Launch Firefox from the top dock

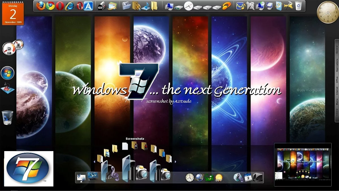(x=41, y=6)
